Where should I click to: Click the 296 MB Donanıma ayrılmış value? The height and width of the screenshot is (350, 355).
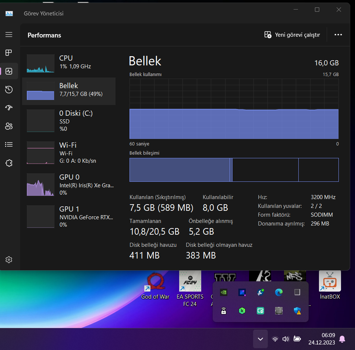click(320, 224)
